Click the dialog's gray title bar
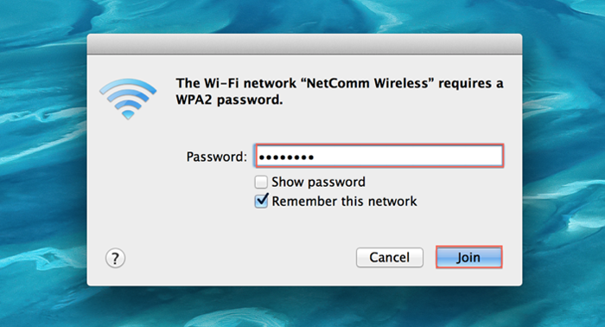605x327 pixels. [x=304, y=44]
